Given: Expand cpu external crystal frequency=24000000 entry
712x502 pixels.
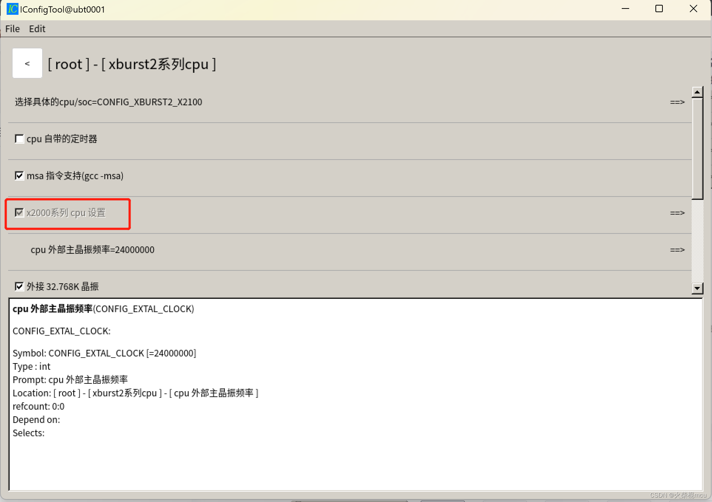Looking at the screenshot, I should point(92,250).
